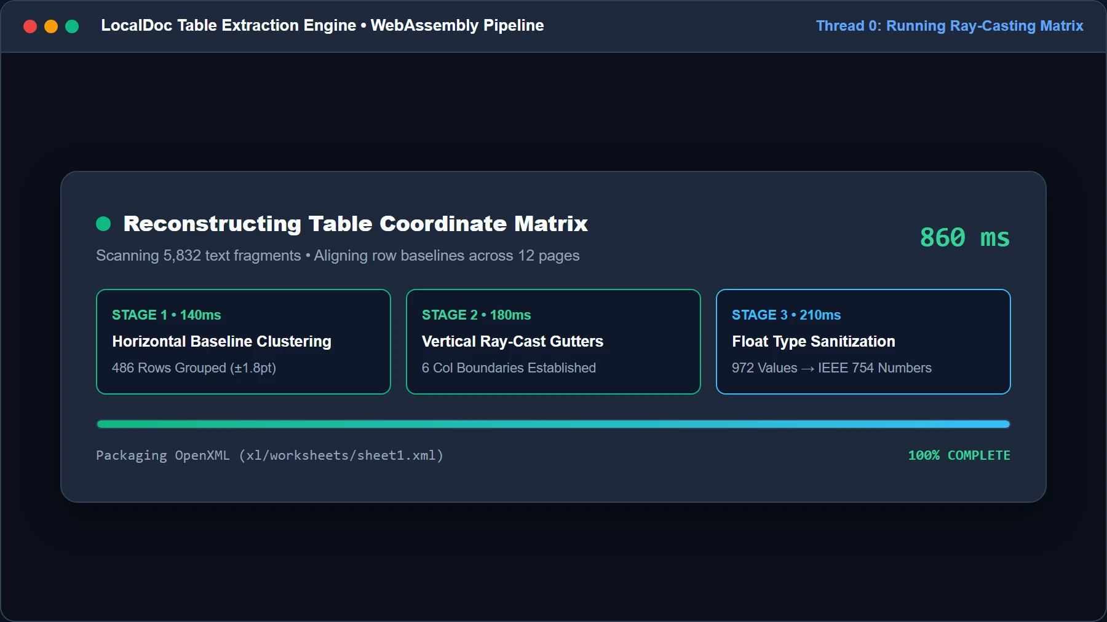Click the green-blue progress bar
The height and width of the screenshot is (622, 1107).
tap(553, 424)
